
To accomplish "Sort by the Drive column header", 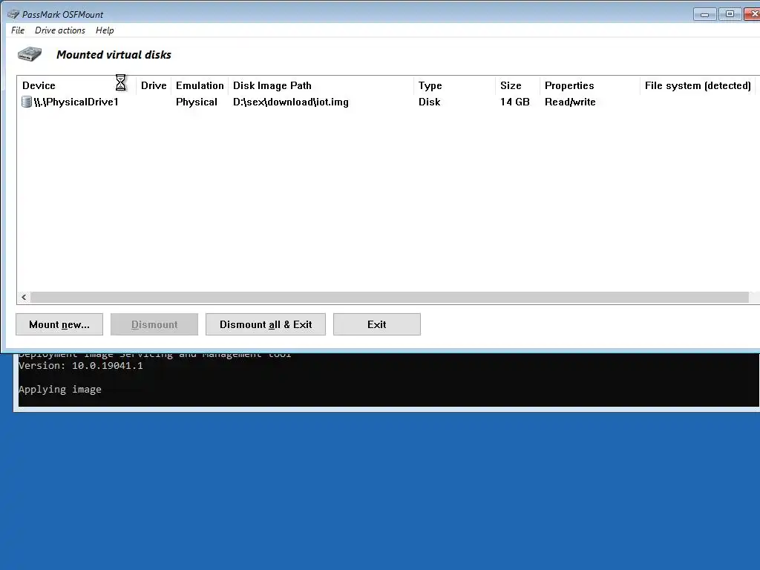I will click(154, 85).
